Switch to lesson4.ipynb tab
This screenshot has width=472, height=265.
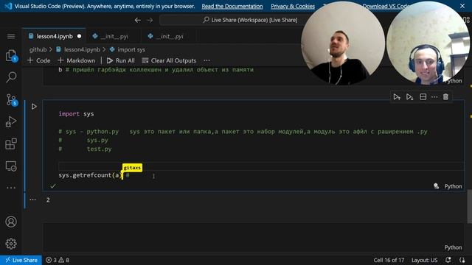pos(54,36)
